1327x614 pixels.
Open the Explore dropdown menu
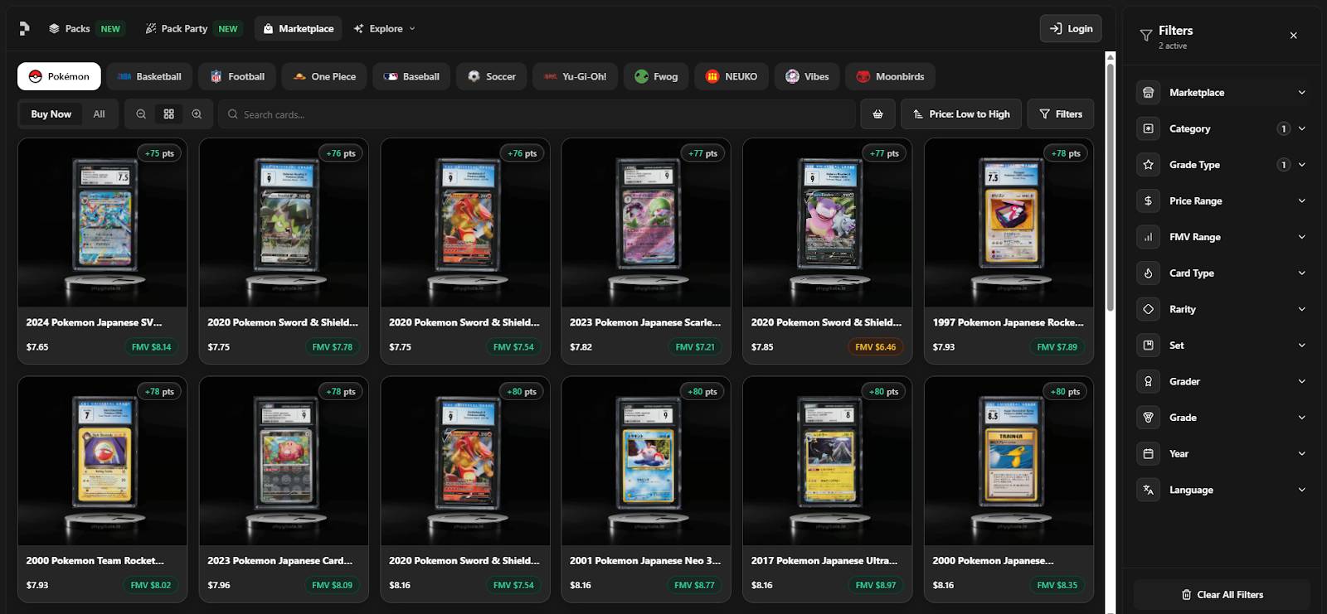385,28
